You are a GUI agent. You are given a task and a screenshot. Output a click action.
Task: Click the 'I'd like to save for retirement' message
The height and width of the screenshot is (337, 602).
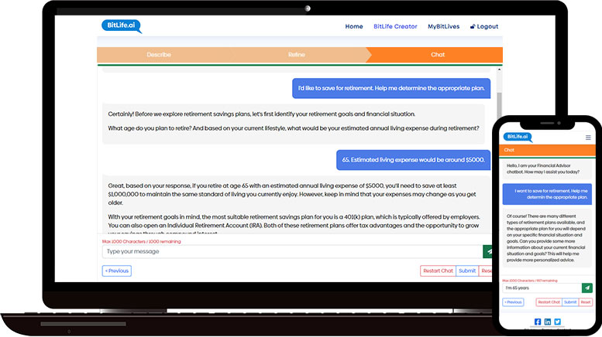[391, 88]
